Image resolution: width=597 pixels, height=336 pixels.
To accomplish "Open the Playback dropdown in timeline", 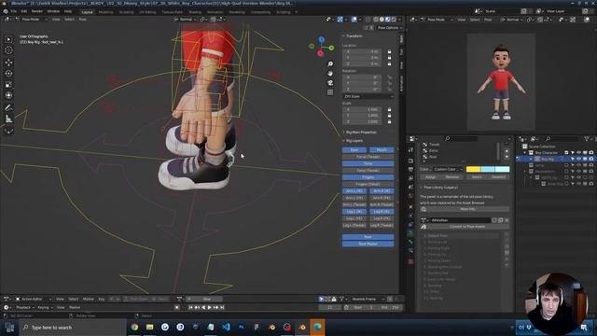I will (25, 307).
